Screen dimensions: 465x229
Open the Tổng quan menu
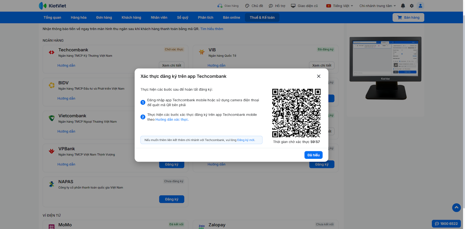[52, 17]
